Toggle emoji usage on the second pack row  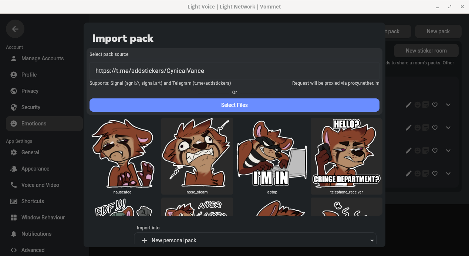click(418, 128)
